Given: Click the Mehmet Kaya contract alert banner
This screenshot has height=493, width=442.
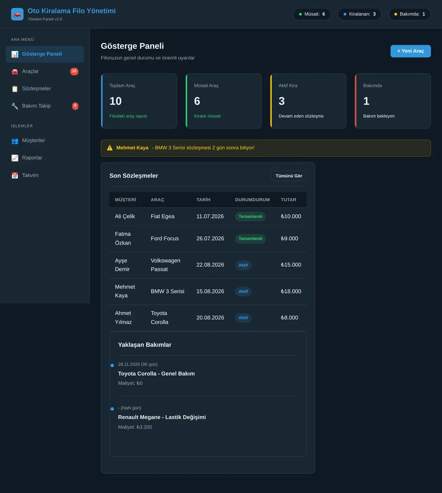Looking at the screenshot, I should point(266,148).
